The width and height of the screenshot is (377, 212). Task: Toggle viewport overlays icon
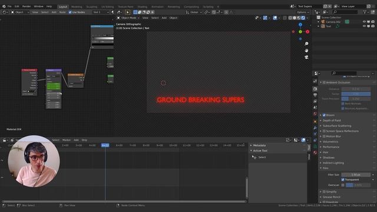tap(275, 18)
